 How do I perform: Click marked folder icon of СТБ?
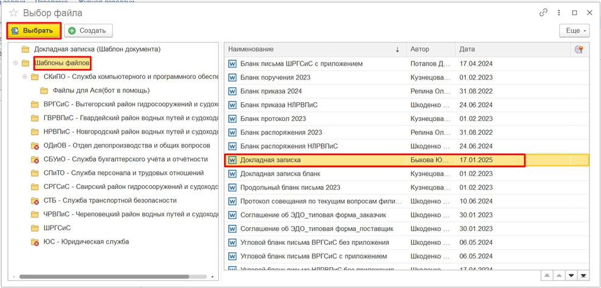coord(35,201)
